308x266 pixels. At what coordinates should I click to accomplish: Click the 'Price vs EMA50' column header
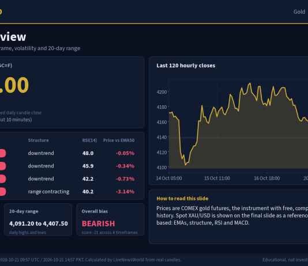click(x=119, y=140)
